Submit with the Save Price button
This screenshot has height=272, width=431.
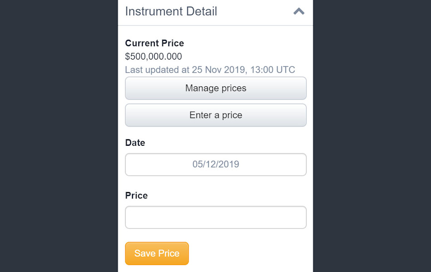pyautogui.click(x=157, y=253)
